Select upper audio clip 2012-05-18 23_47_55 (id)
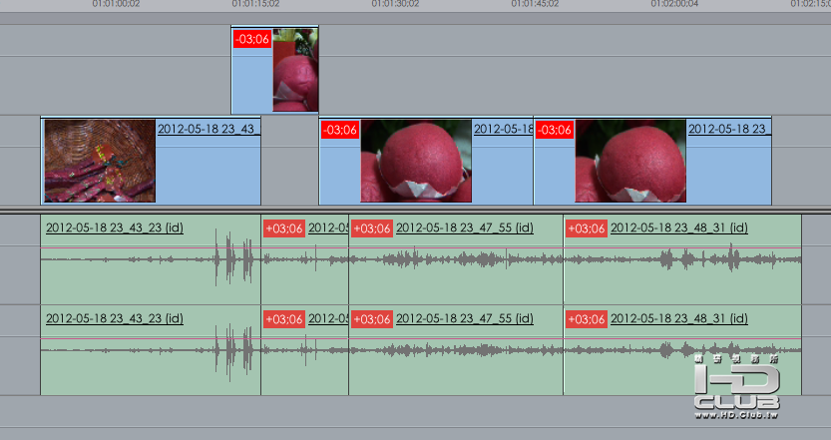Image resolution: width=831 pixels, height=440 pixels. tap(456, 259)
